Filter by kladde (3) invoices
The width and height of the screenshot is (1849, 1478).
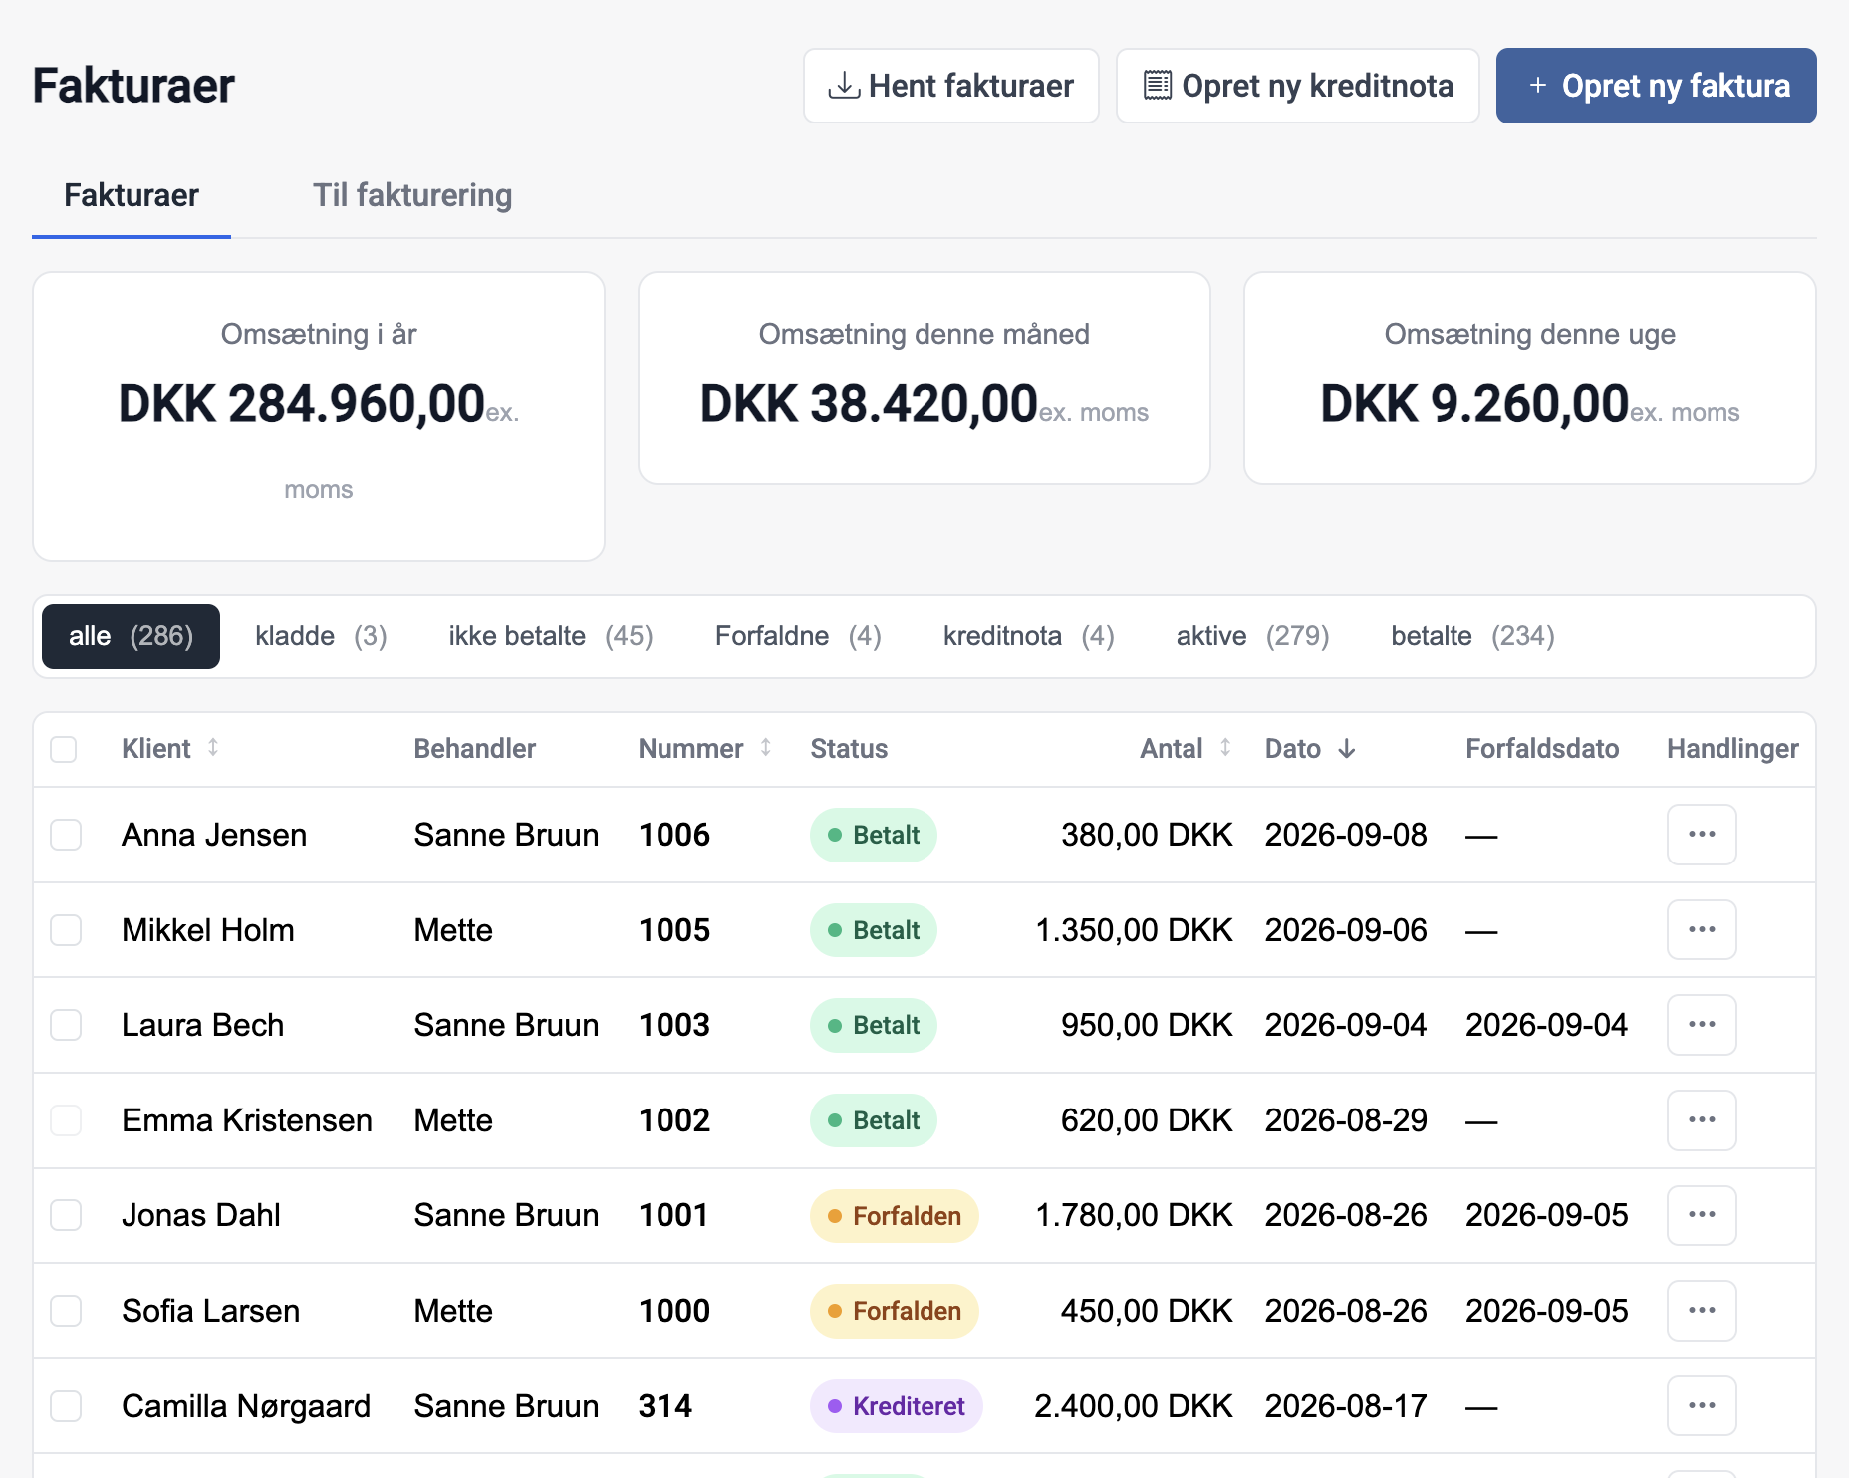[x=321, y=636]
